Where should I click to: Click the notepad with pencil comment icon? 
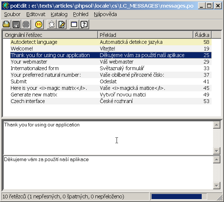coord(61,24)
